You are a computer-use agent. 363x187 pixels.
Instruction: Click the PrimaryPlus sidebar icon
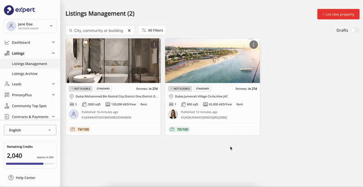(x=7, y=95)
